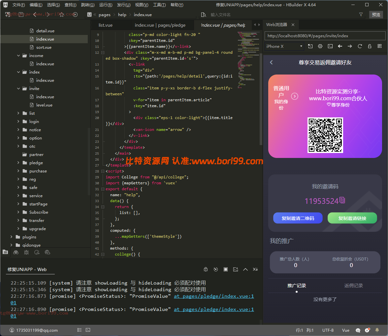Click the URL address field in Web browser
Viewport: 388px width, 336px height.
325,36
